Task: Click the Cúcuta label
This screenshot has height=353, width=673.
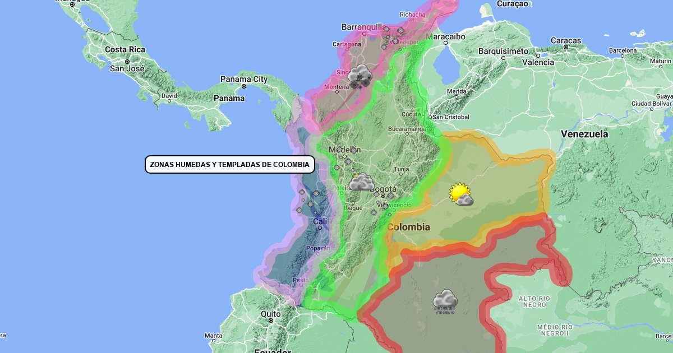Action: click(x=412, y=114)
